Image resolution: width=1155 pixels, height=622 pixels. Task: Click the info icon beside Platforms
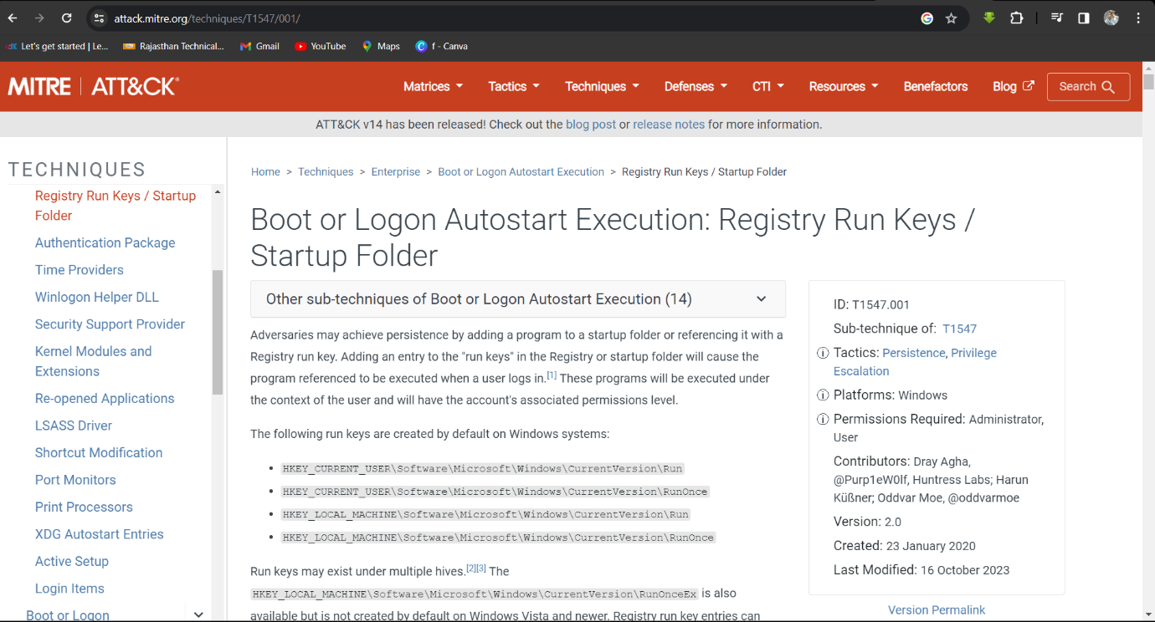coord(823,395)
